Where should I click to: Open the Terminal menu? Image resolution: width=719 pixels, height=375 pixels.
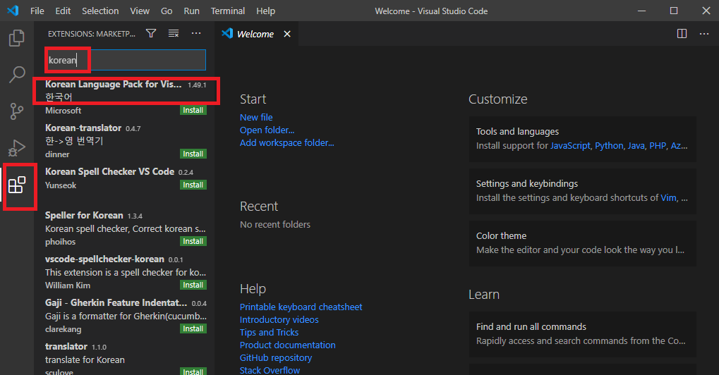228,11
